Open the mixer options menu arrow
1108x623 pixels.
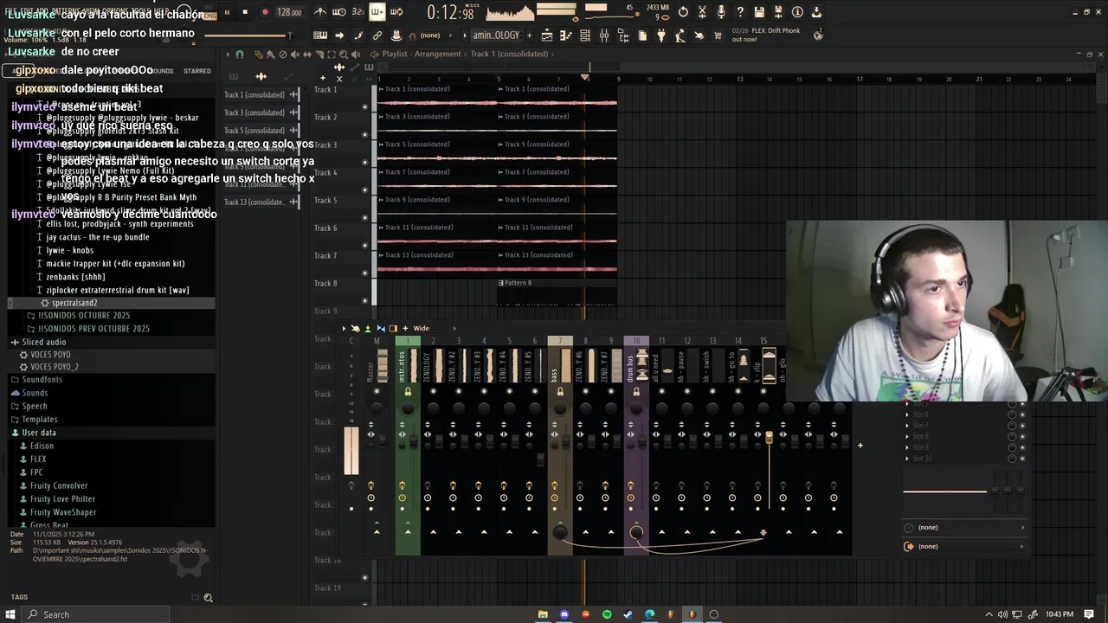(x=344, y=328)
